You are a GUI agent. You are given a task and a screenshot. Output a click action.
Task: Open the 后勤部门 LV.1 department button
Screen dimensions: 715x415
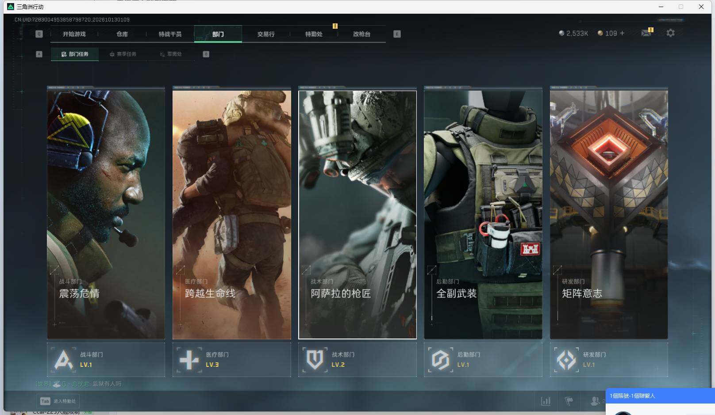click(483, 360)
